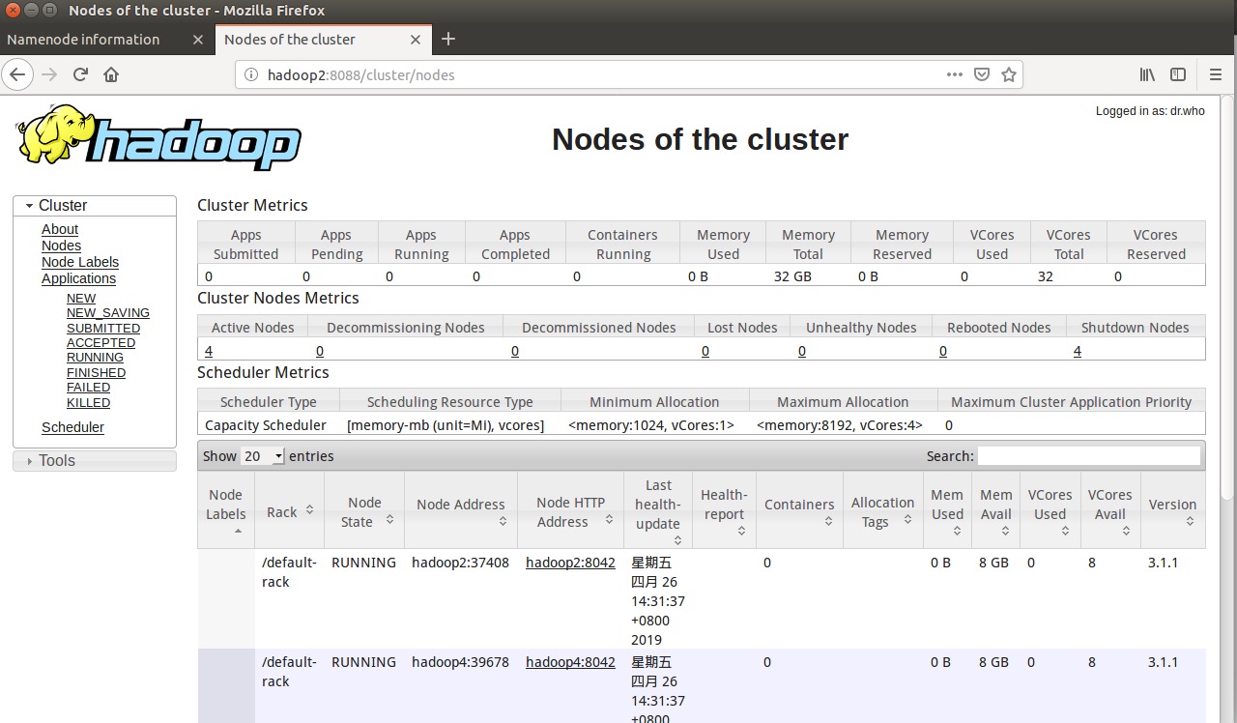1237x723 pixels.
Task: Click the browser address bar URL
Action: coord(361,74)
